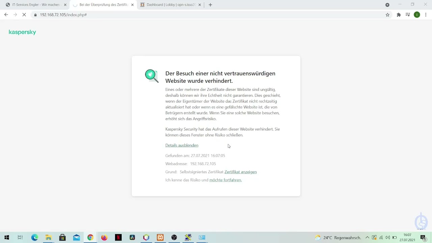Open the Mail app in taskbar
Screen dimensions: 432x243
[x=76, y=238]
